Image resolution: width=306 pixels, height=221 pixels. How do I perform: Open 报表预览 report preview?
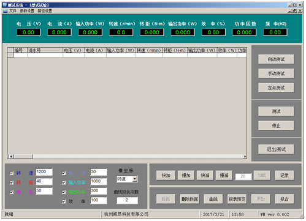point(237,199)
